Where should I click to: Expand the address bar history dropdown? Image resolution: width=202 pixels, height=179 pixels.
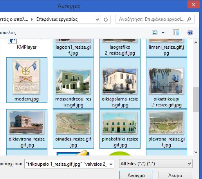coord(97,19)
